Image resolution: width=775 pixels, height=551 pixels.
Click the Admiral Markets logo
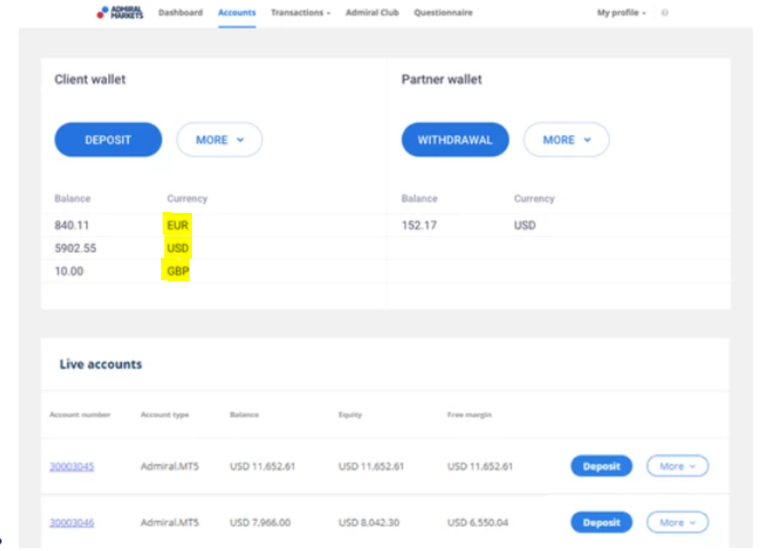click(x=119, y=12)
